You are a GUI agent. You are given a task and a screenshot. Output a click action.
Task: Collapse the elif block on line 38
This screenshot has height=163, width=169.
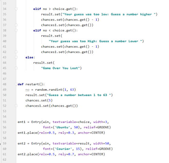pyautogui.click(x=16, y=30)
